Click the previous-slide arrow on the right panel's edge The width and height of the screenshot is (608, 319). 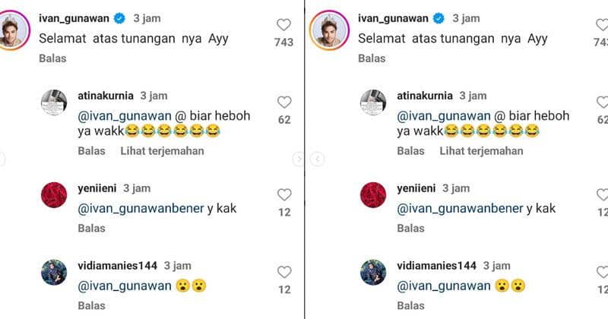[318, 159]
